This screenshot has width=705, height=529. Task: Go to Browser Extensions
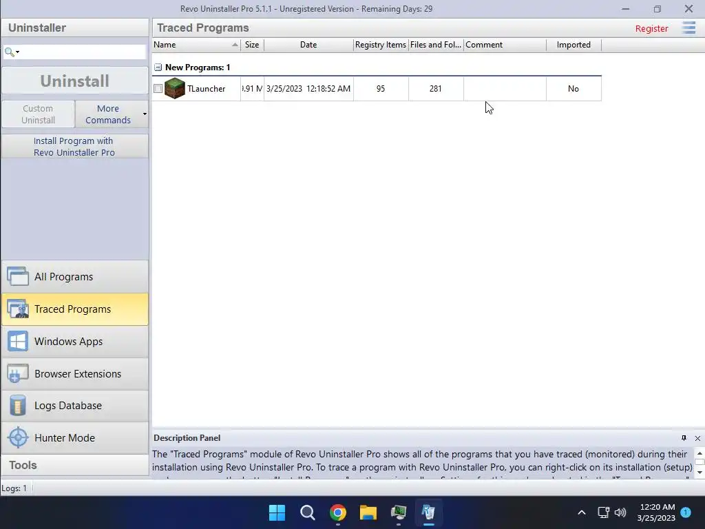[75, 373]
